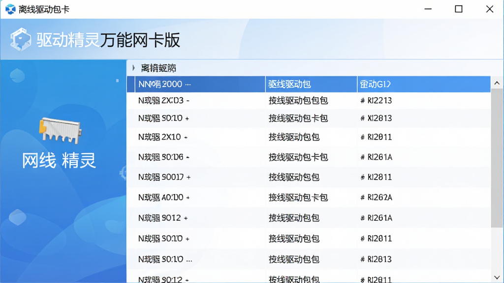Select the highlighted row containing '2000 ···'
The image size is (504, 283).
click(x=309, y=84)
